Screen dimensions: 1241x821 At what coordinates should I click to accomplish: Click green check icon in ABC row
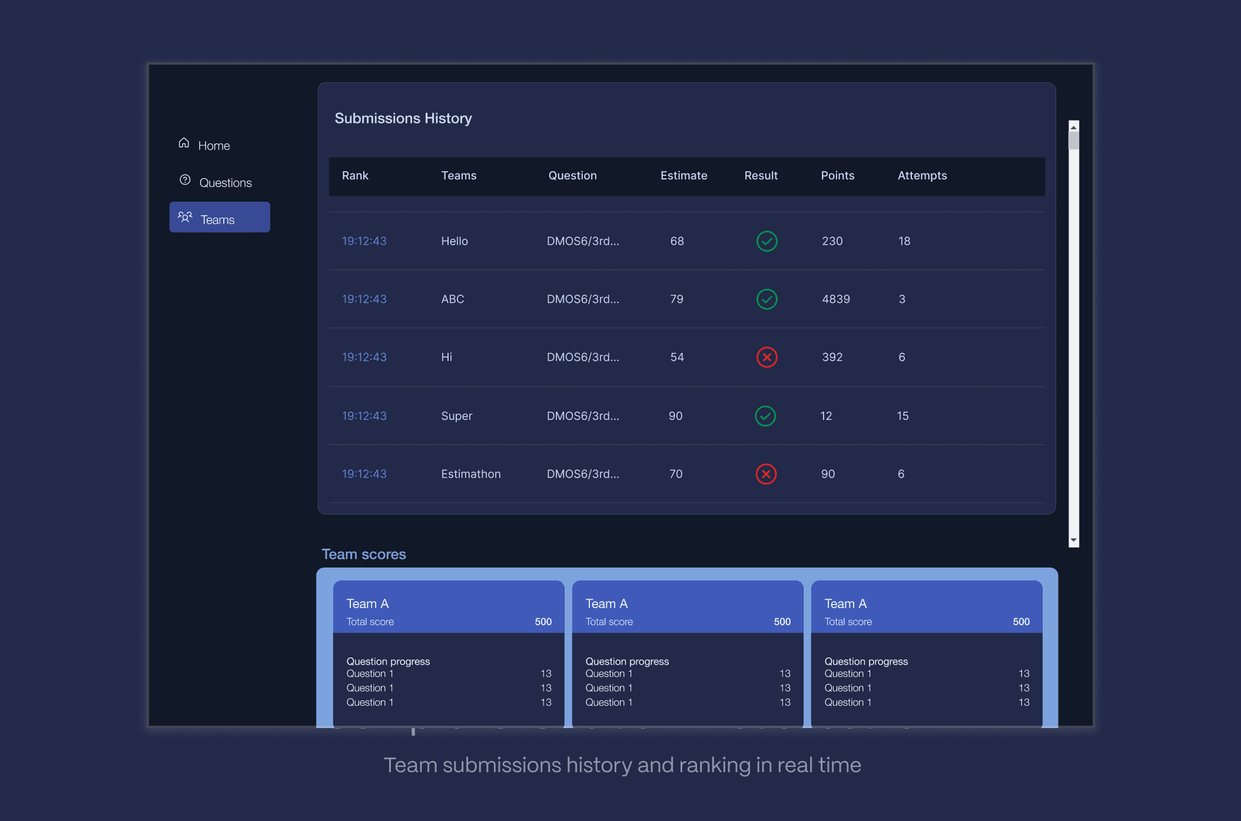click(x=766, y=299)
